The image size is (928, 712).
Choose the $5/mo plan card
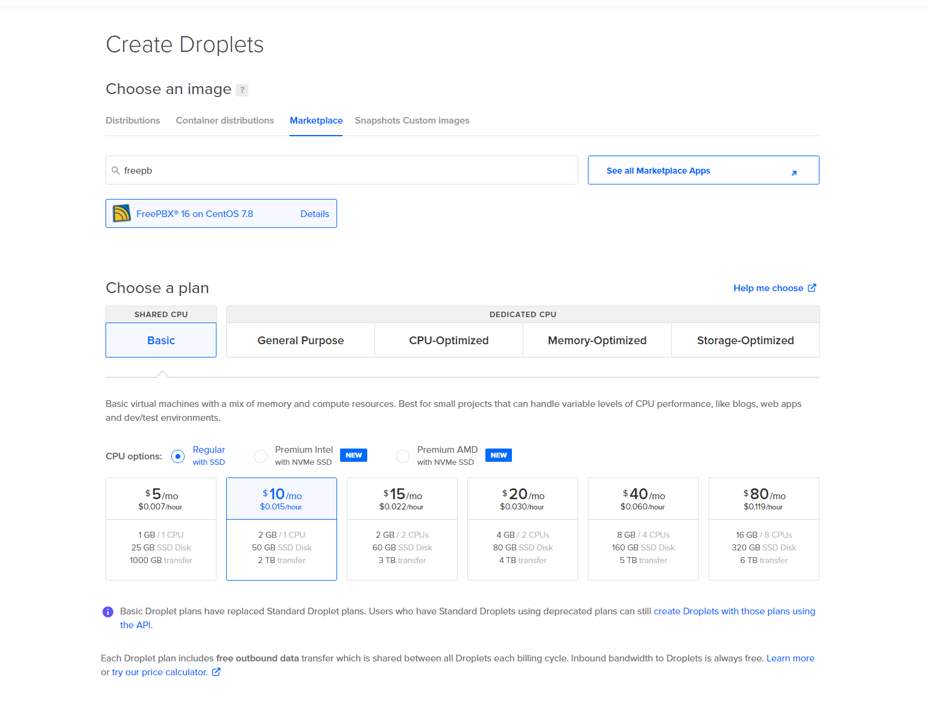(x=161, y=529)
